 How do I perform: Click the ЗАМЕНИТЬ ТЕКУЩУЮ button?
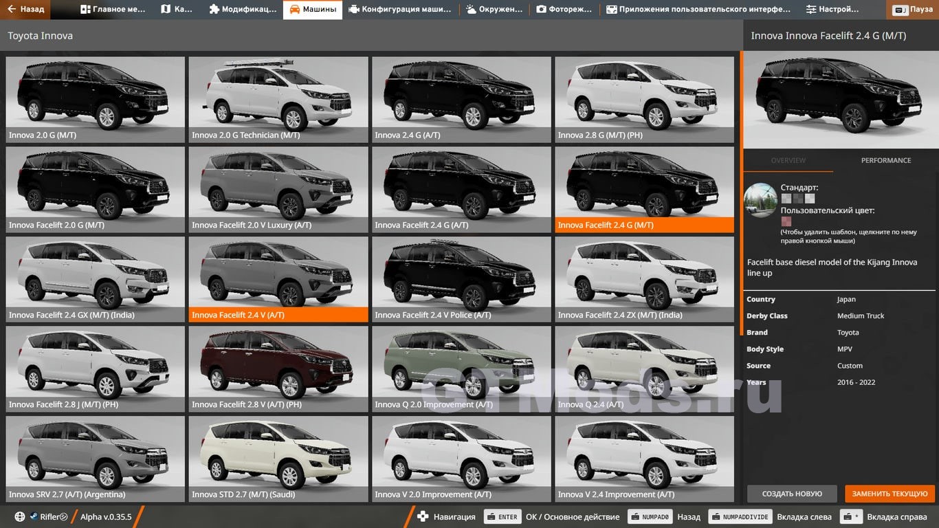[890, 494]
